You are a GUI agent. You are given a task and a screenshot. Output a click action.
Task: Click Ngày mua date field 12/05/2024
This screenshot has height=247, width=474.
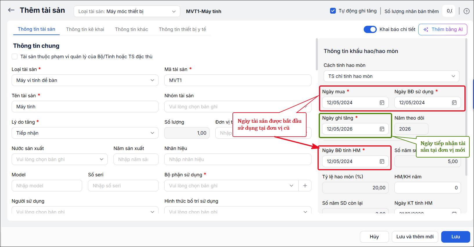(355, 103)
